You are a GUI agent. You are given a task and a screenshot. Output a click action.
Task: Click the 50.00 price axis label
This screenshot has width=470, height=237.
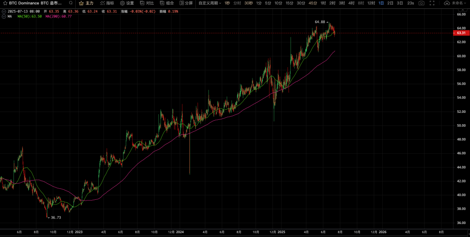(461, 125)
